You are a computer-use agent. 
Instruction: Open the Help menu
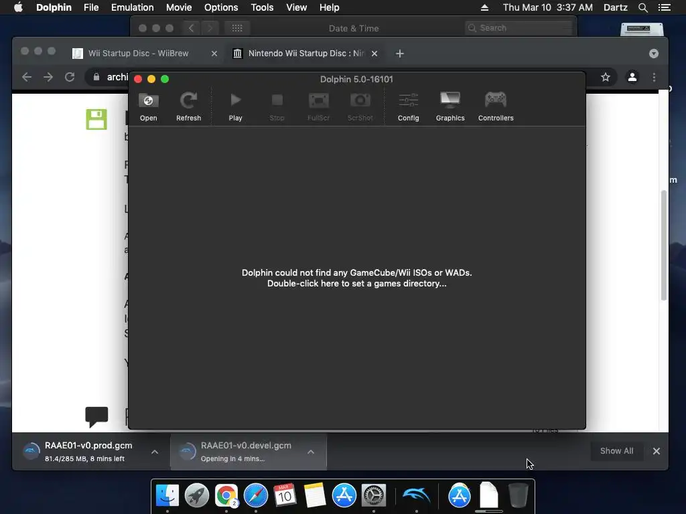tap(329, 7)
